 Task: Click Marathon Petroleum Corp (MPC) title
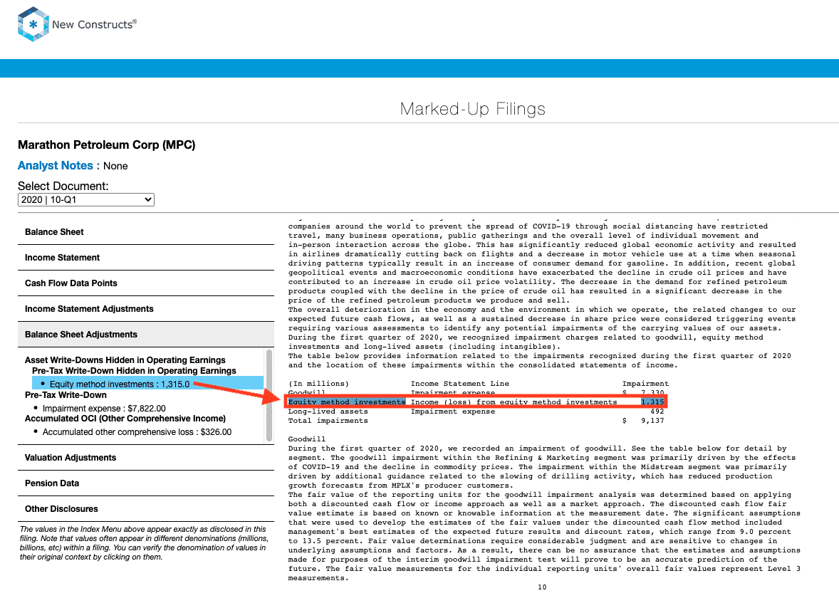(107, 145)
